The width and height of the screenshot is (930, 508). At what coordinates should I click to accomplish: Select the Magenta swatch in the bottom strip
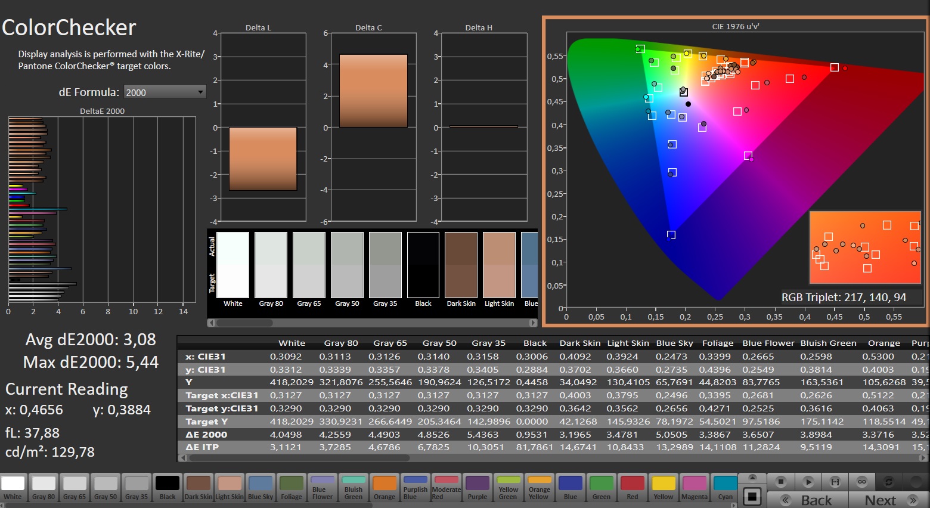click(695, 488)
